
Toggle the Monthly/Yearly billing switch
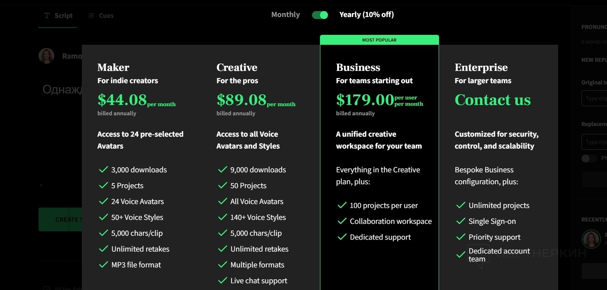[320, 15]
